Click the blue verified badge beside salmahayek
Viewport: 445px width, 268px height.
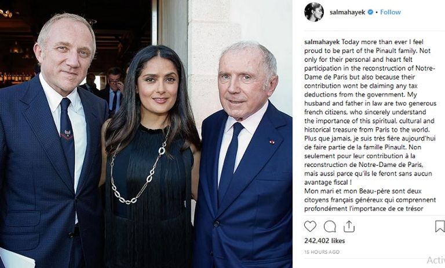(370, 12)
